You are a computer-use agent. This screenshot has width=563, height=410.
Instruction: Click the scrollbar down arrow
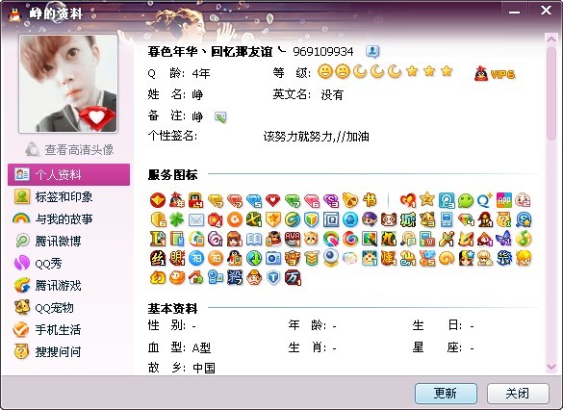551,367
